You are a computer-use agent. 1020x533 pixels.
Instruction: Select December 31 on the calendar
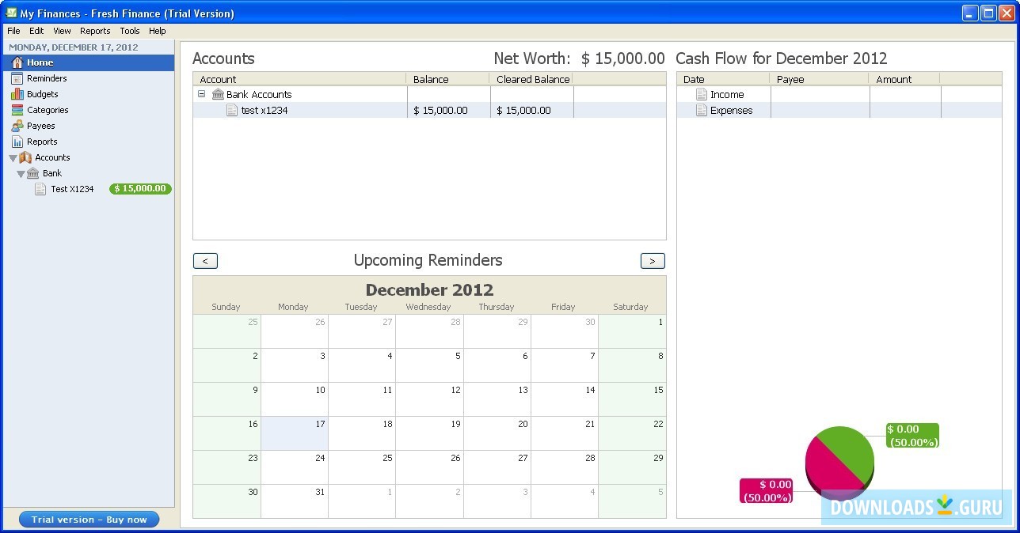[x=295, y=501]
